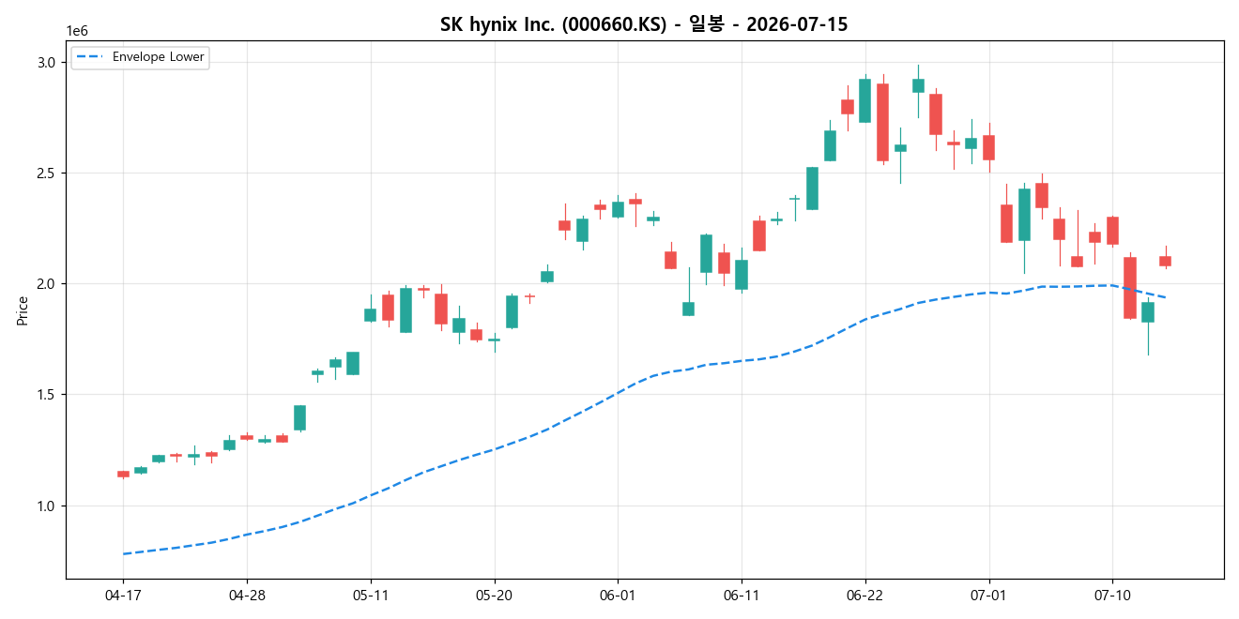Click the 04-28 x-axis date label

click(x=247, y=595)
